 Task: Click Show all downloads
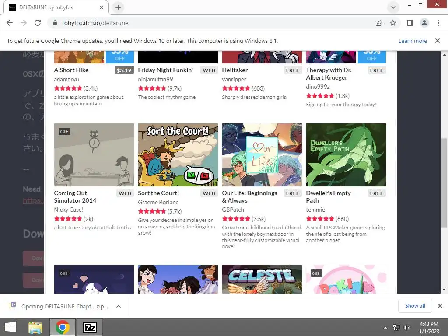click(x=415, y=306)
